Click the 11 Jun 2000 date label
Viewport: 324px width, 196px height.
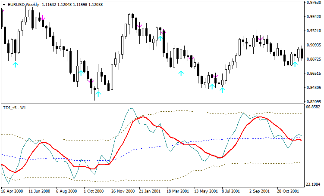(39, 191)
